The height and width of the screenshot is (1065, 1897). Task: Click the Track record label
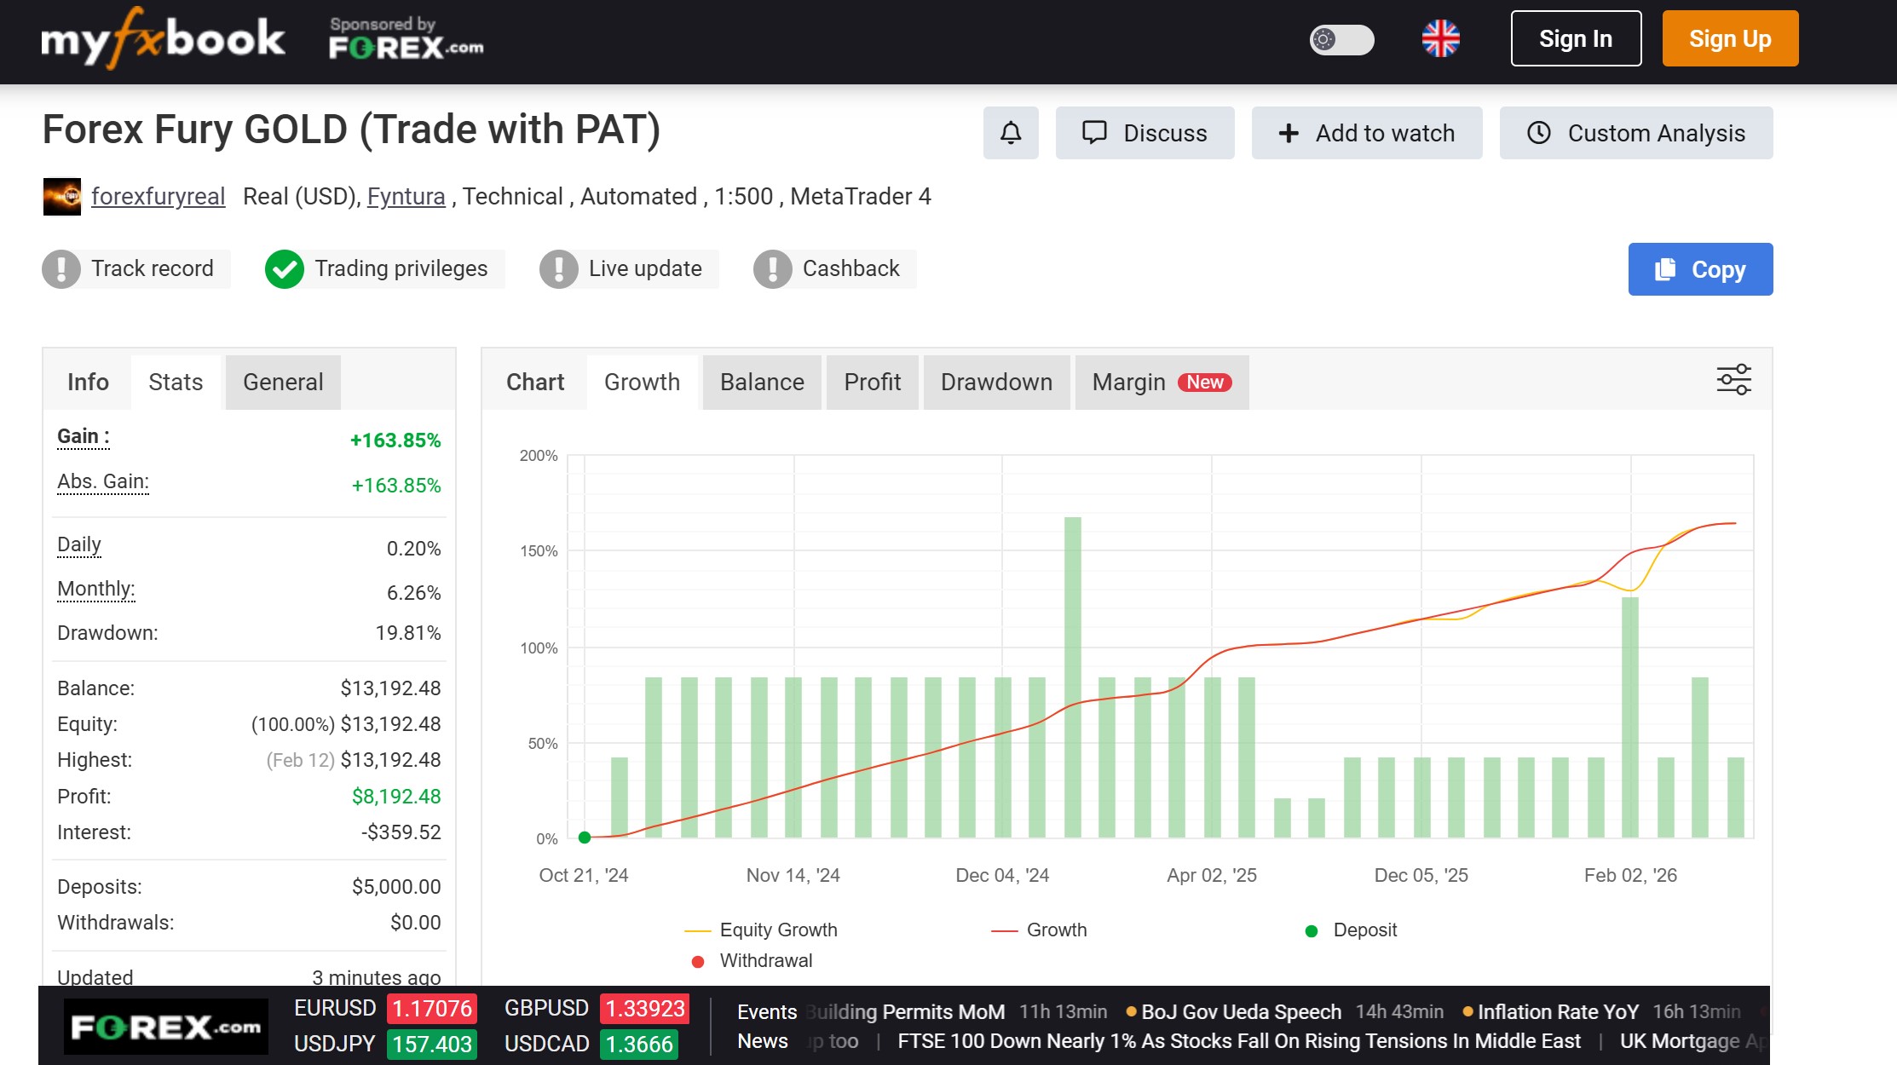point(153,269)
